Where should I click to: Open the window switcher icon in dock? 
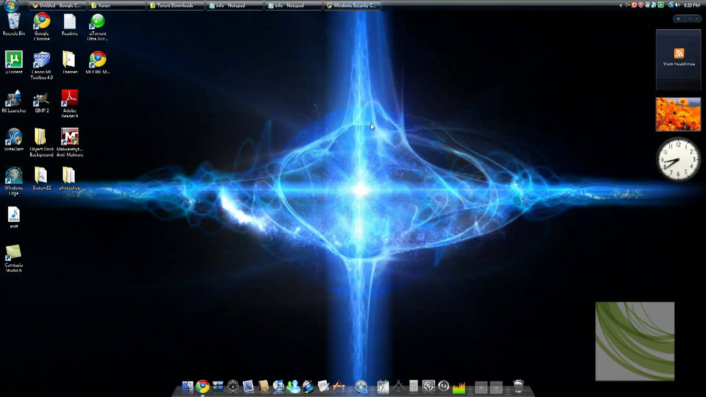pos(218,386)
